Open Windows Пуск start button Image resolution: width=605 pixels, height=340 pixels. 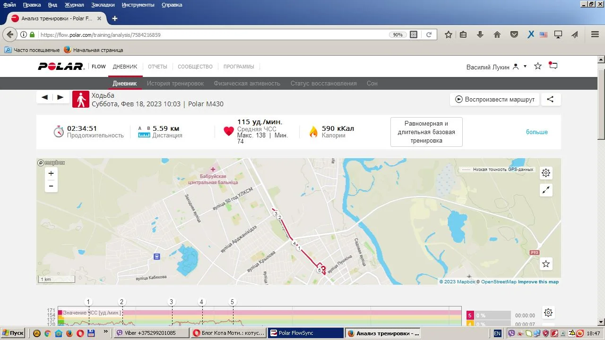[x=13, y=333]
